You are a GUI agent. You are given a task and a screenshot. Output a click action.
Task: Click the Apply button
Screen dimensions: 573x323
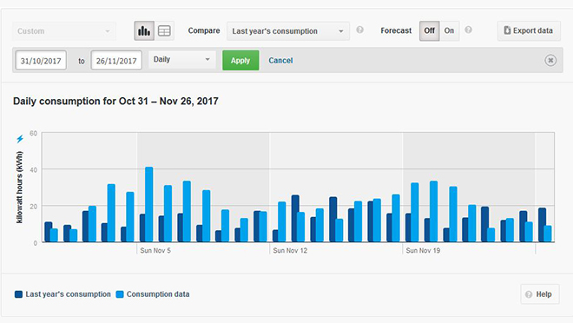(240, 60)
